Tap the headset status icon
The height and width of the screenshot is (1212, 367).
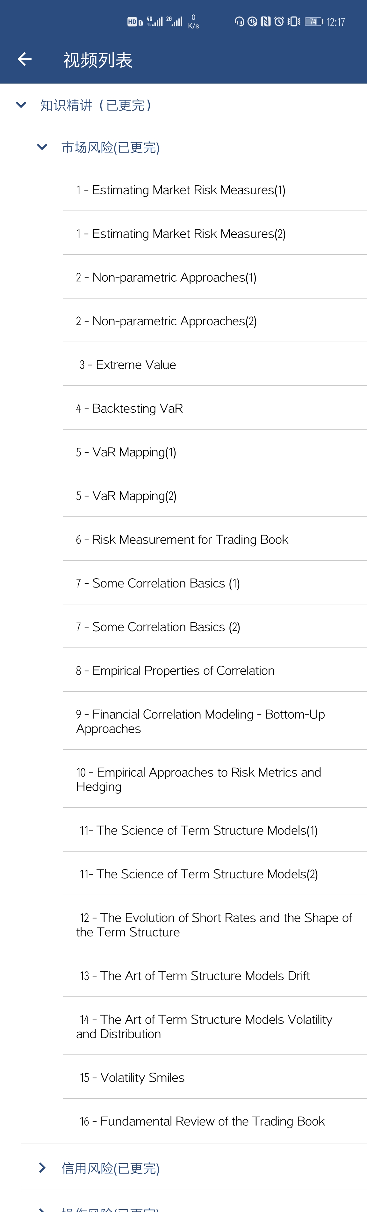(239, 22)
